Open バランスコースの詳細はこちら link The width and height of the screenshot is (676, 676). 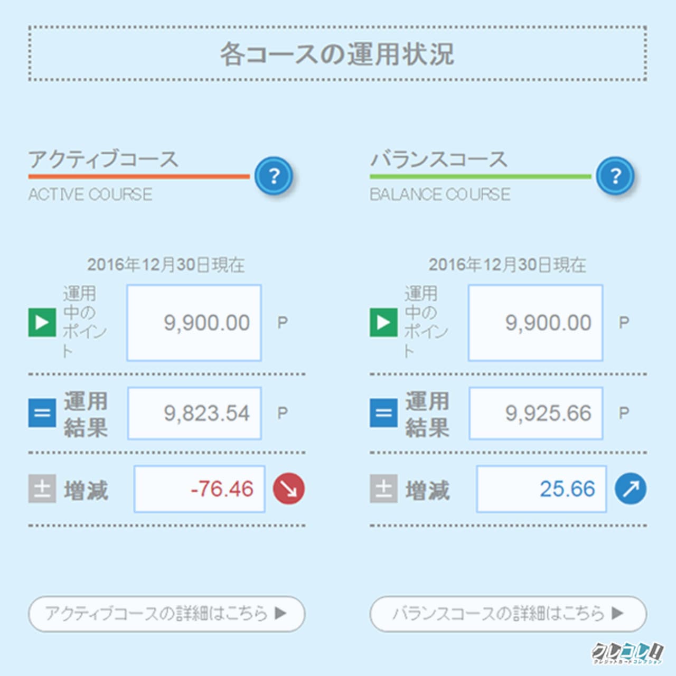(508, 614)
